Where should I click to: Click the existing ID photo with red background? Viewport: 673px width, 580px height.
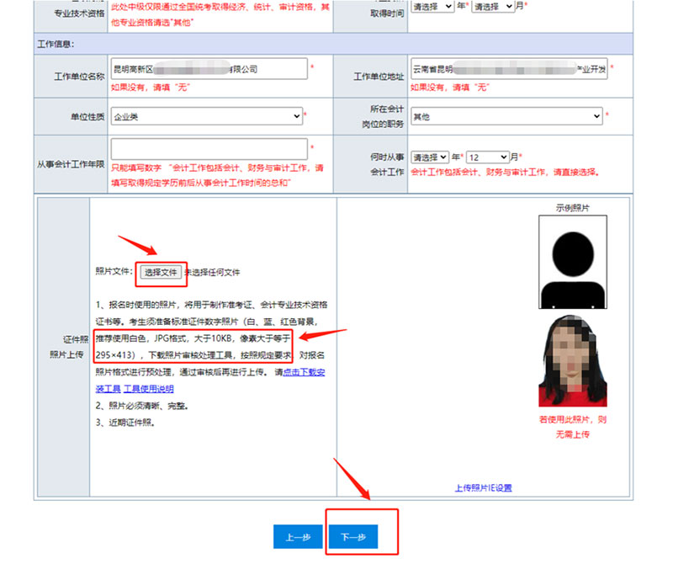[x=572, y=360]
